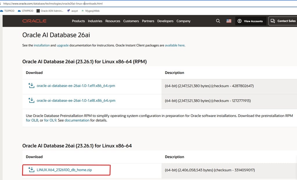Click the Contact Sales button
The width and height of the screenshot is (297, 180).
[283, 21]
